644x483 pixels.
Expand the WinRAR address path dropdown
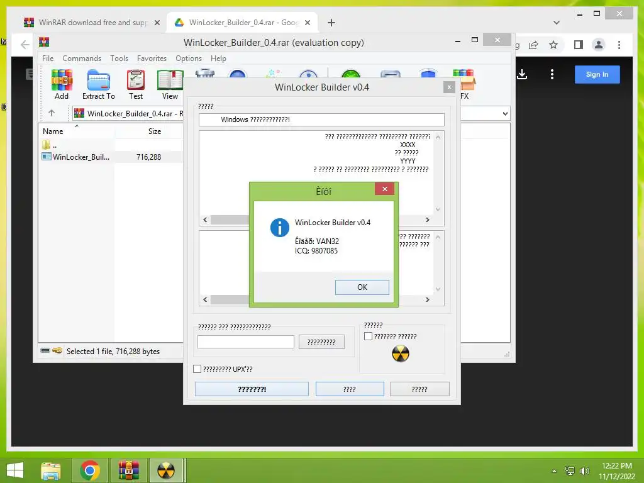point(505,113)
